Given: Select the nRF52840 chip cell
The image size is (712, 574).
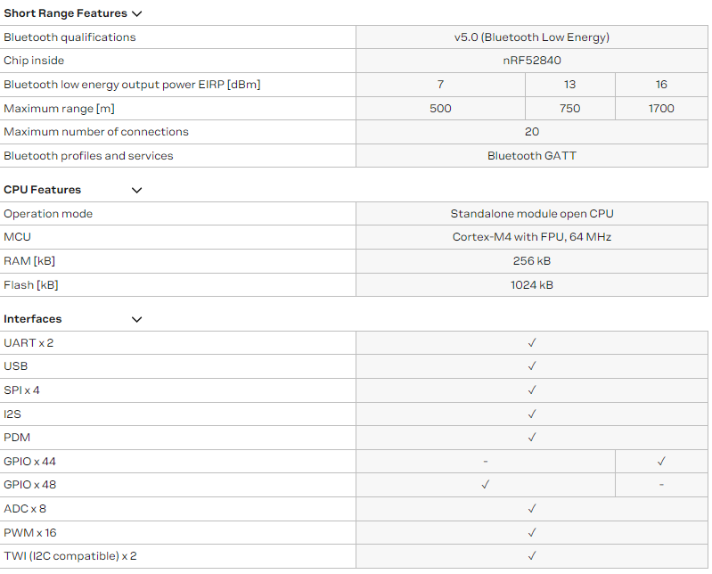Looking at the screenshot, I should pyautogui.click(x=532, y=61).
